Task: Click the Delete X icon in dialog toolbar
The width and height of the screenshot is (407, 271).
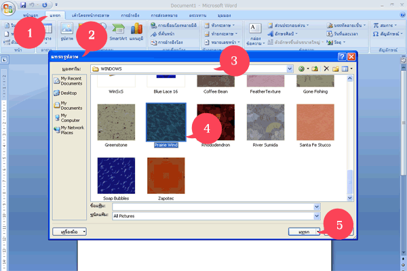Action: [326, 68]
